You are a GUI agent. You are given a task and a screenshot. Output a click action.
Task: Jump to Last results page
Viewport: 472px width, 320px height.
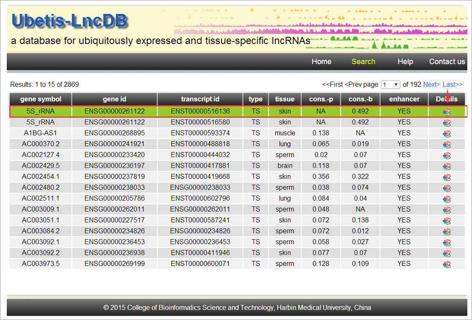point(453,85)
